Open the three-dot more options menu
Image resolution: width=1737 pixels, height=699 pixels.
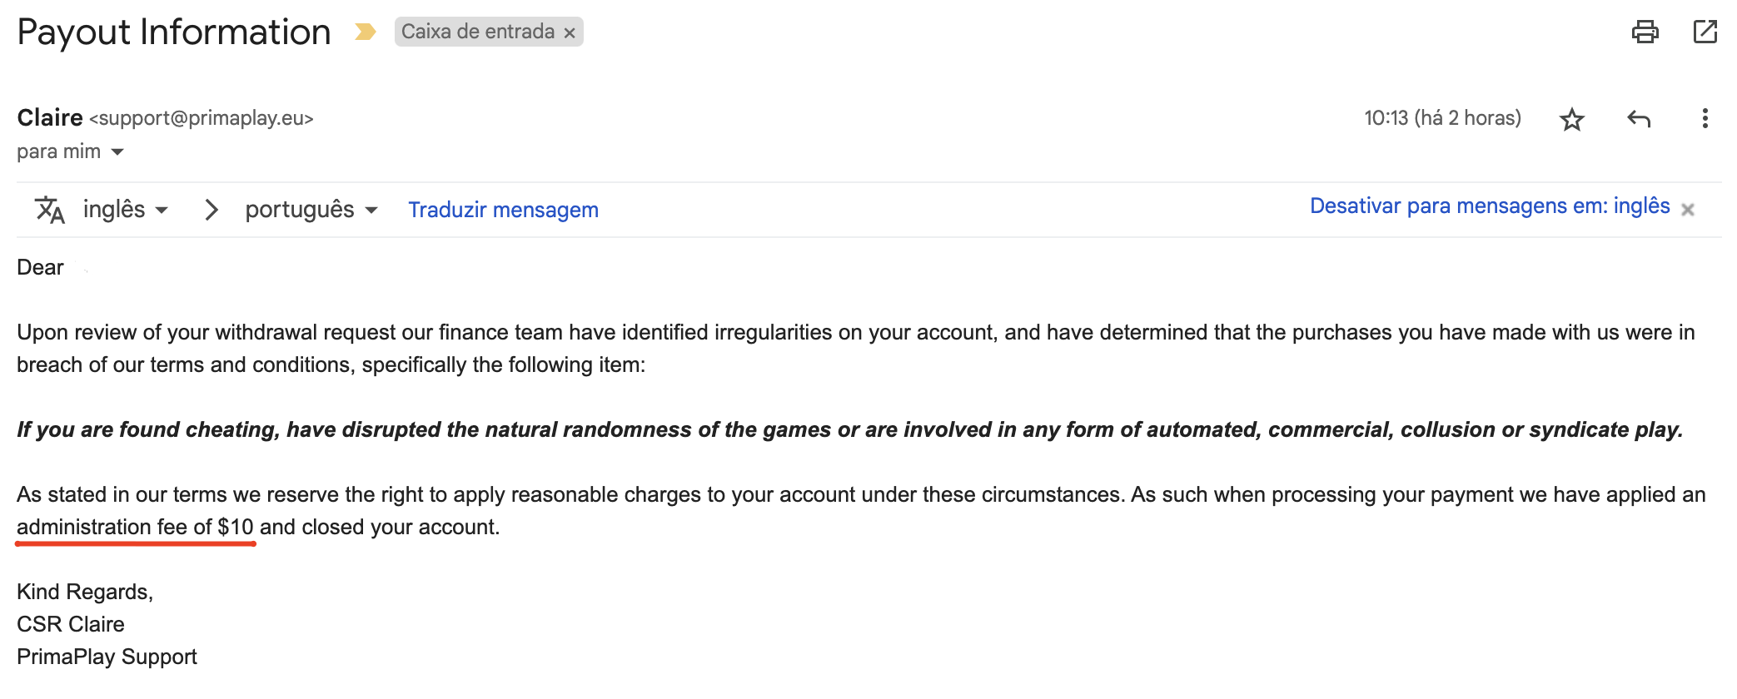click(x=1705, y=119)
